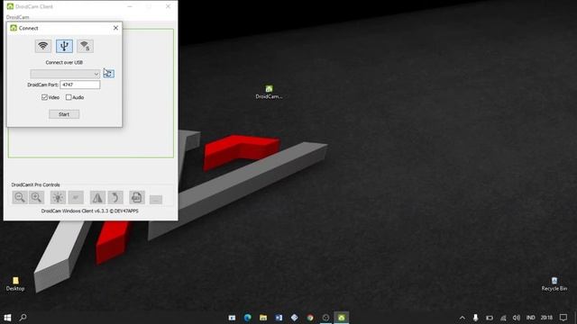Select the WiFi Server connection mode icon
577x324 pixels.
(85, 46)
